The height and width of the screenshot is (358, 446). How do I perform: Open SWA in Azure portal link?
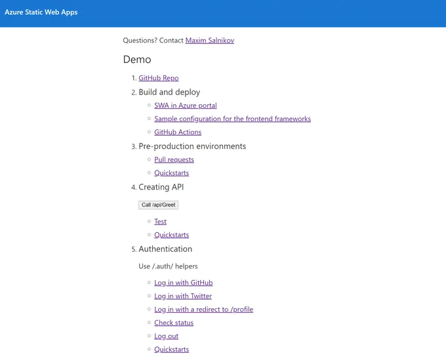(186, 106)
